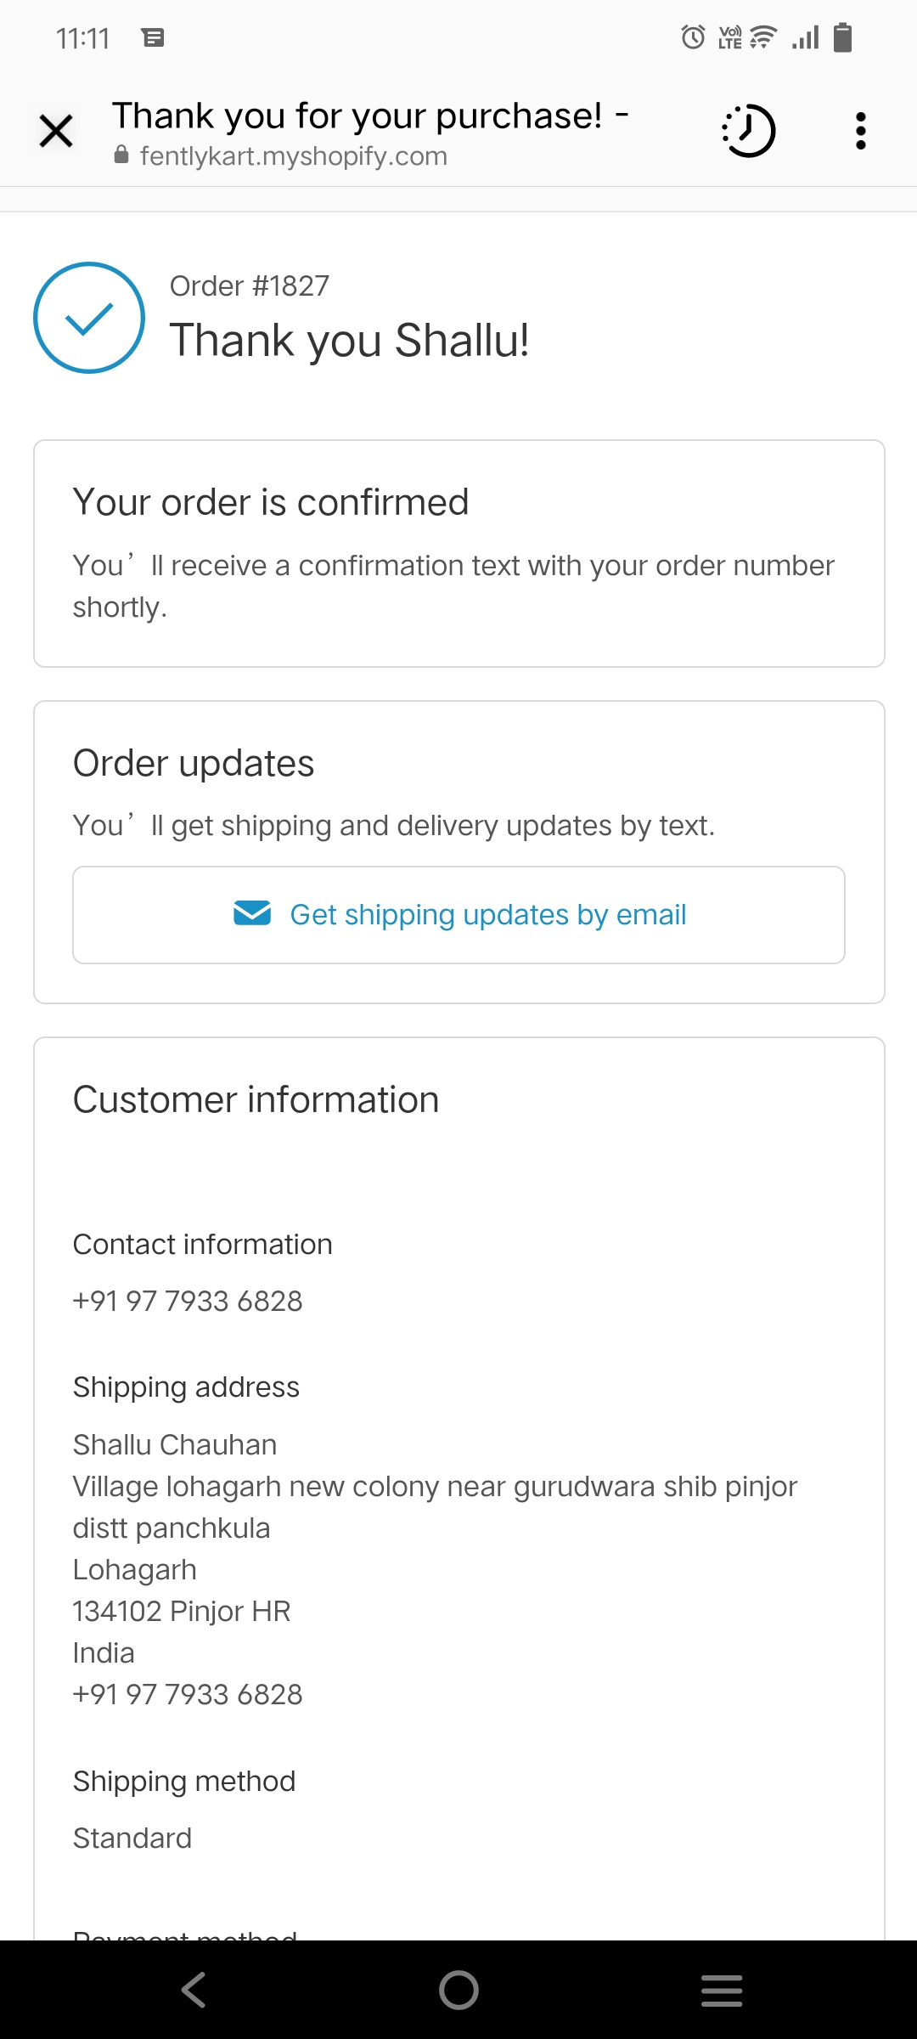Tap the blue envelope icon

point(252,913)
